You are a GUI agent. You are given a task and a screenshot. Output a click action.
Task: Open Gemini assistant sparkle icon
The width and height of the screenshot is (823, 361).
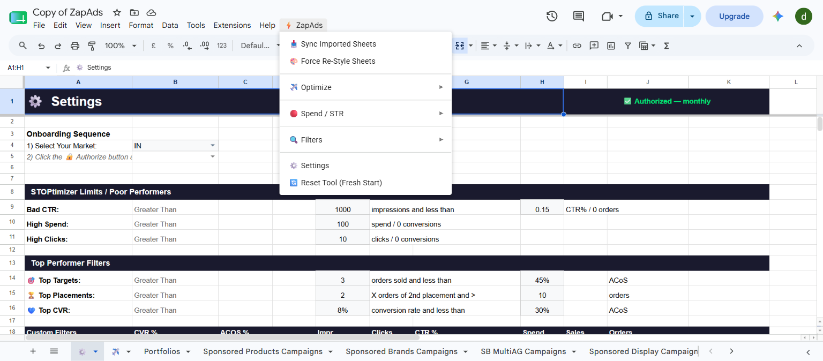coord(778,16)
